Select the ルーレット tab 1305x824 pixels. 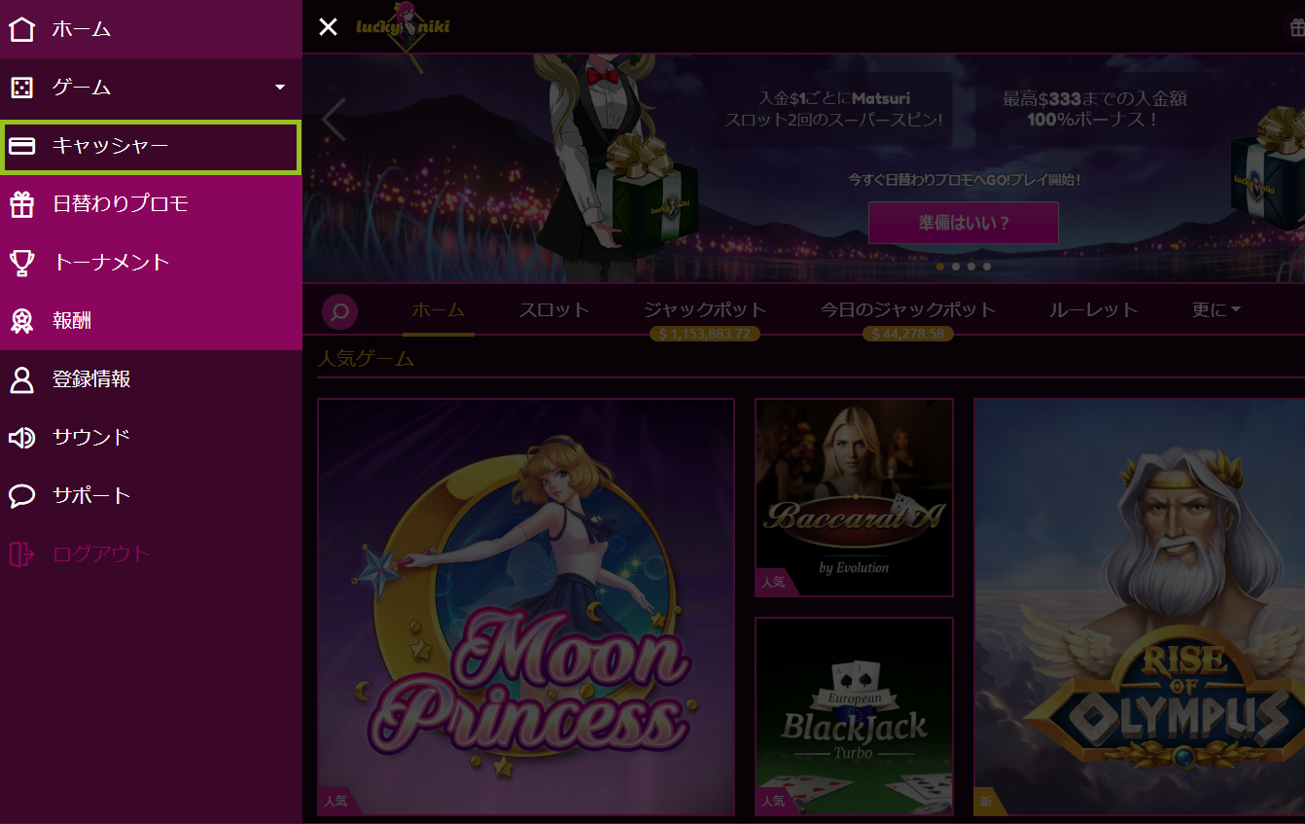point(1094,310)
